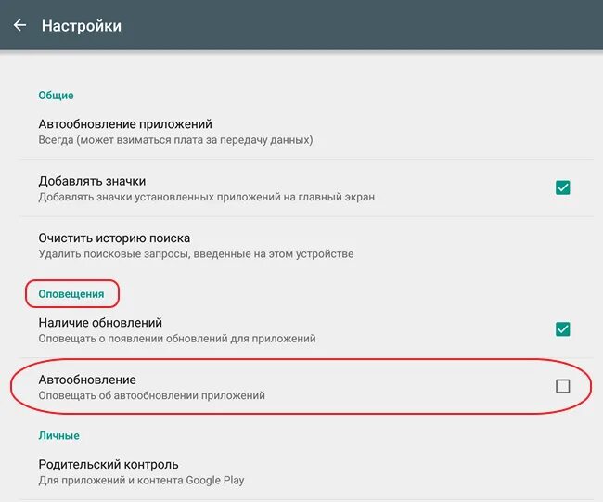
Task: Click the Автообновление label under Оповещения
Action: (x=87, y=380)
